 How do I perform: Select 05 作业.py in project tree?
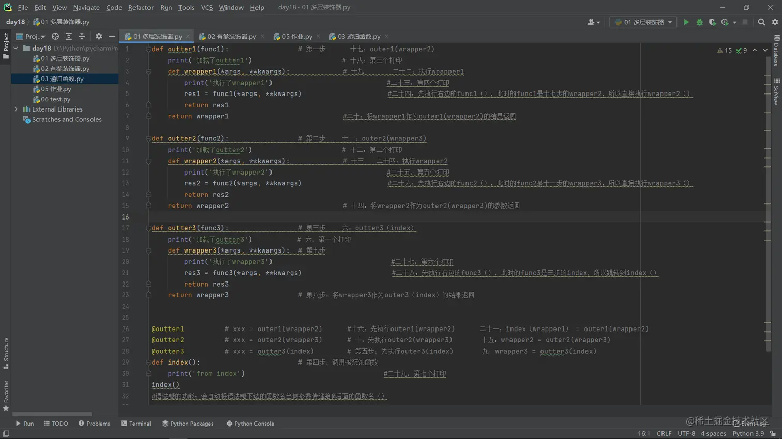(52, 89)
